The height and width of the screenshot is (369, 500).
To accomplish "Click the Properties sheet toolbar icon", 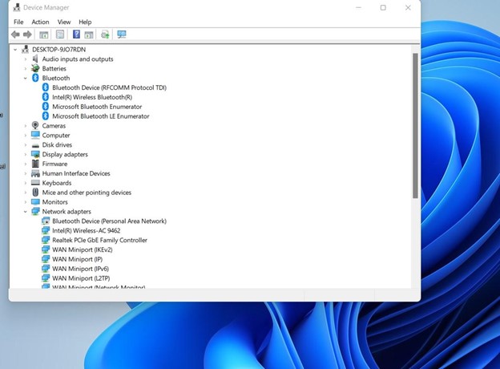I will pos(60,34).
